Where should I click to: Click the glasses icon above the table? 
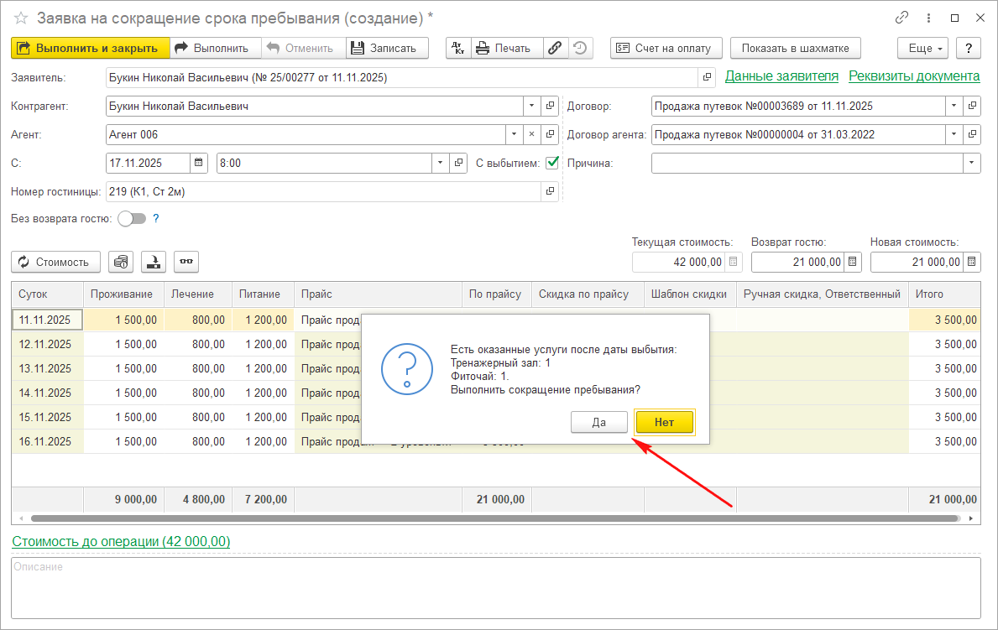186,262
